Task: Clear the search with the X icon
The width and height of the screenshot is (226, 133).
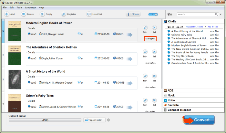Action: [221, 14]
